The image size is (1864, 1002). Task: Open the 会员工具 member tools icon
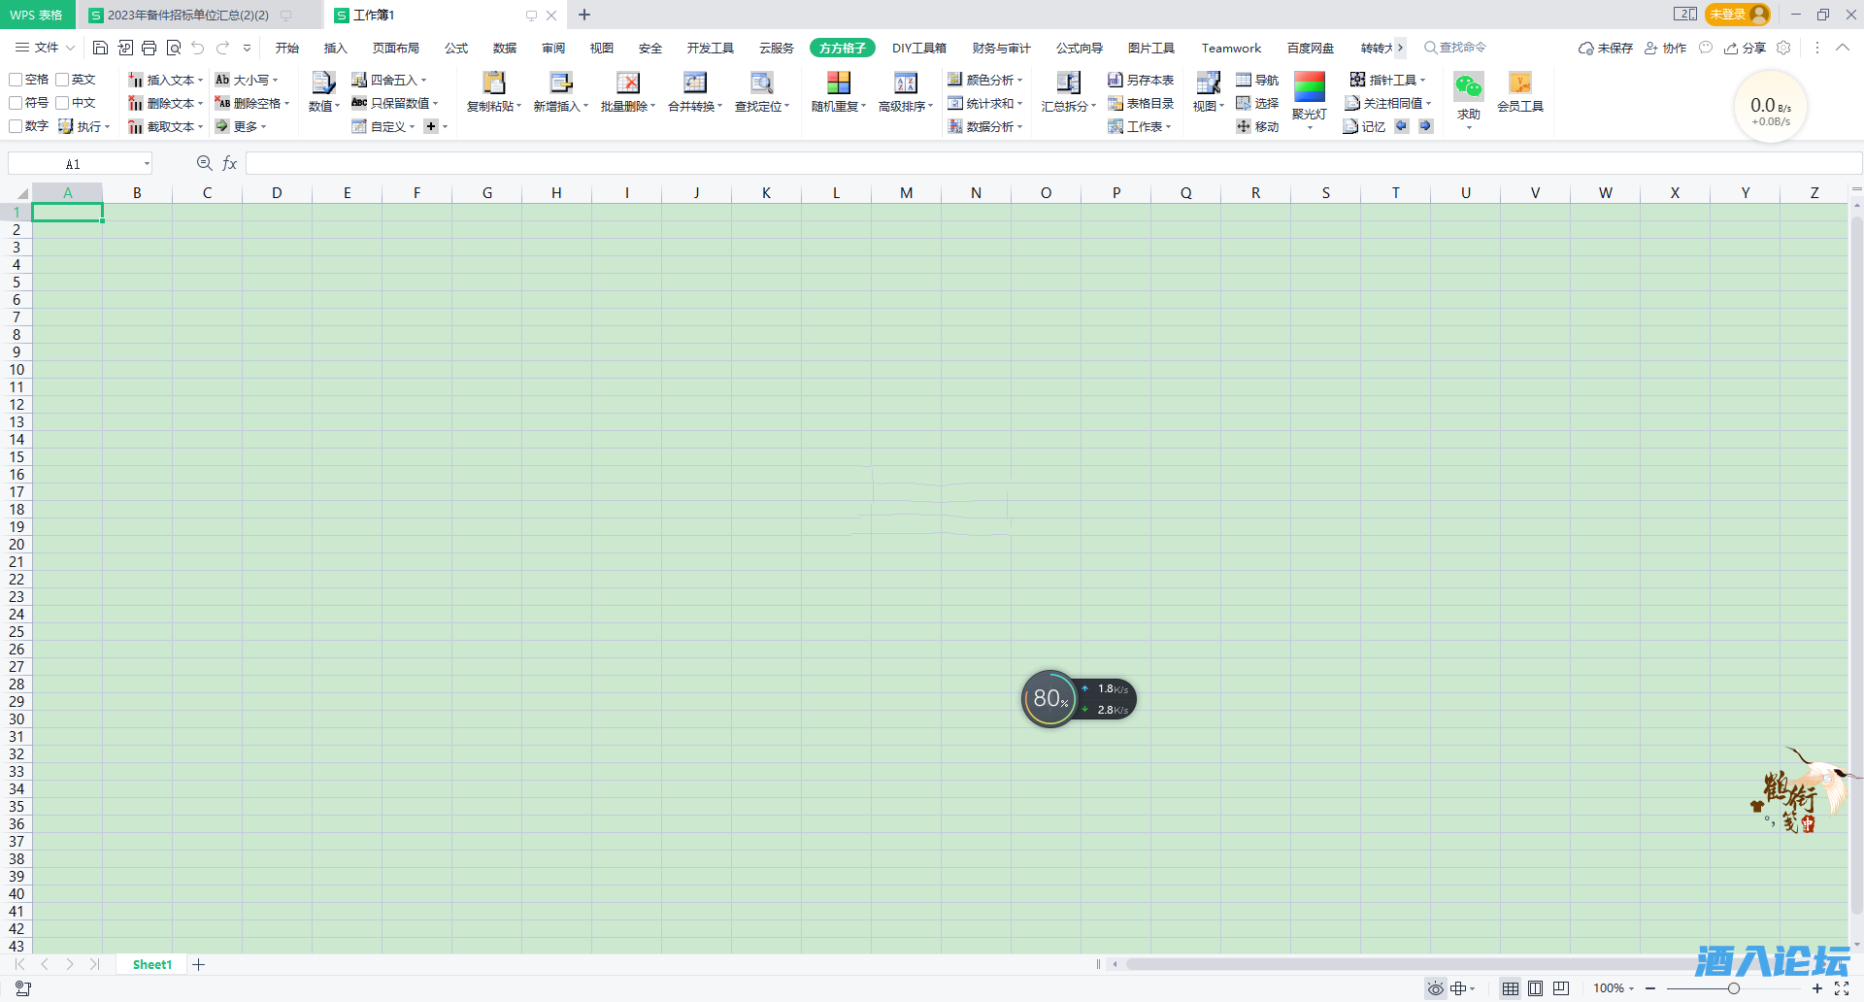pos(1519,84)
